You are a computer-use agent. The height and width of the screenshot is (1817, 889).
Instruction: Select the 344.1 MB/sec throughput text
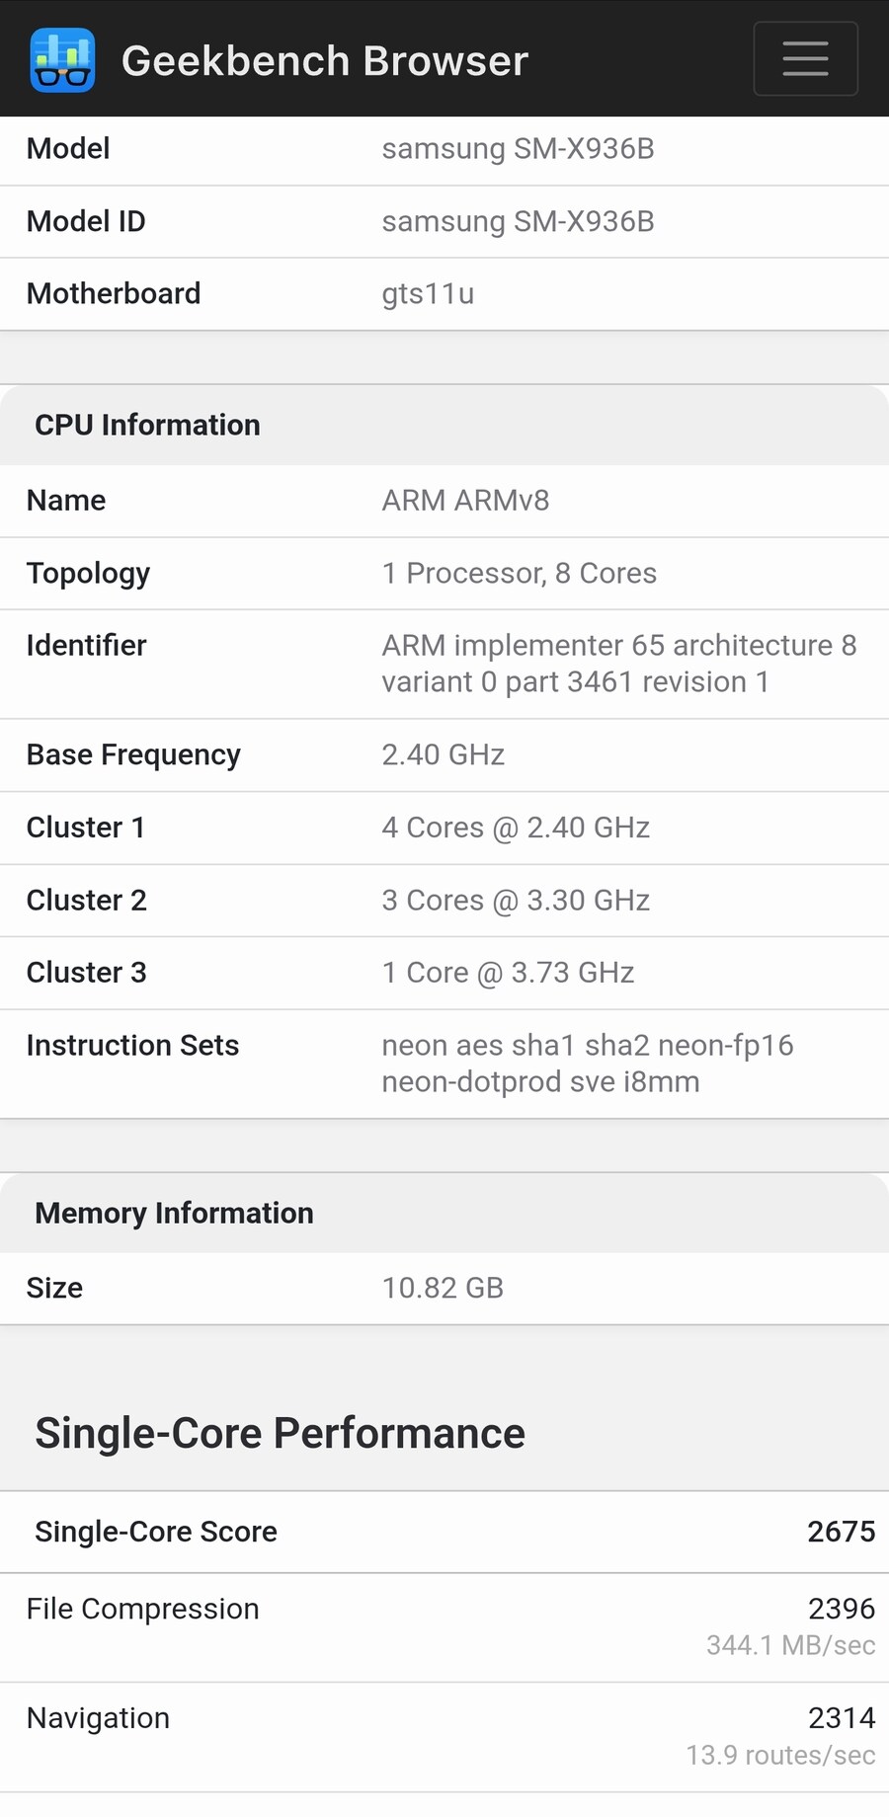(790, 1646)
